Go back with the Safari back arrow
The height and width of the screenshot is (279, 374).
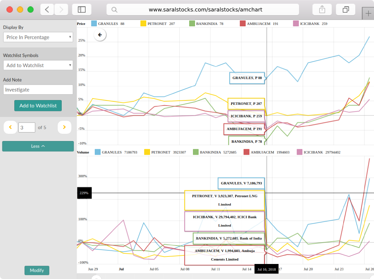(x=47, y=10)
